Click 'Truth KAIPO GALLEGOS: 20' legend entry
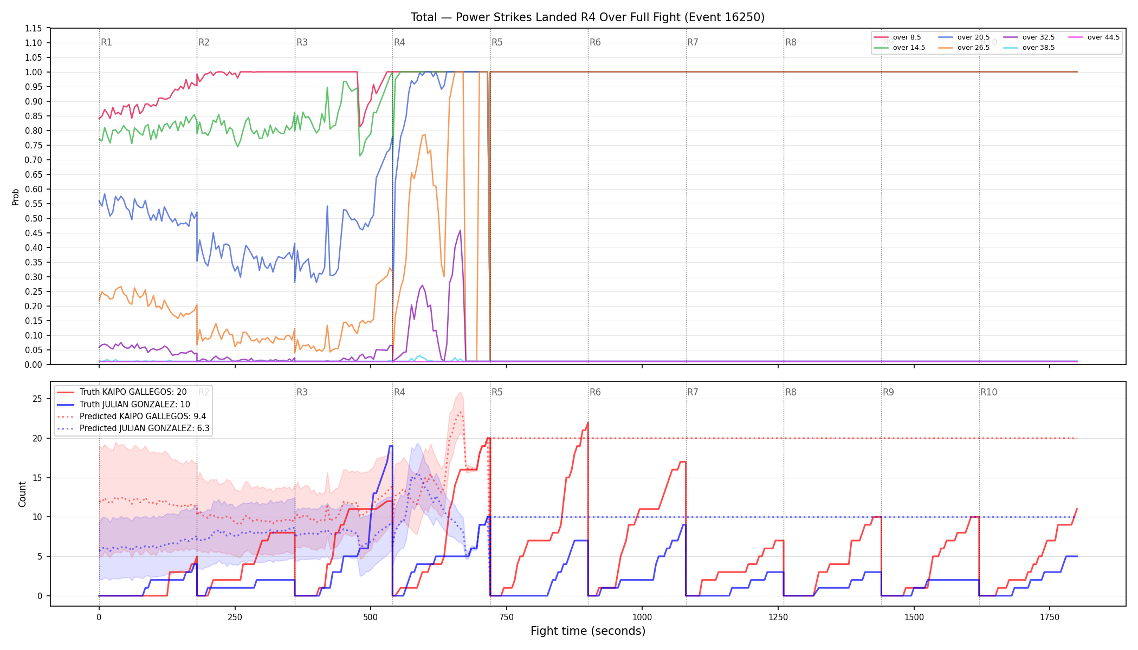 pyautogui.click(x=122, y=392)
